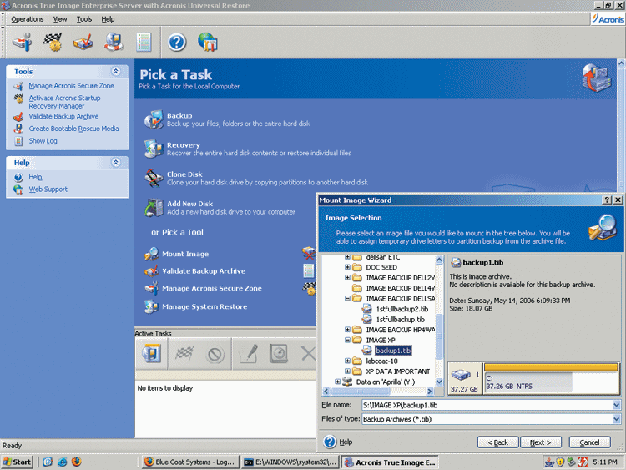Select the IMAGE BACKUP DELL4V folder
The height and width of the screenshot is (470, 626).
tap(401, 288)
